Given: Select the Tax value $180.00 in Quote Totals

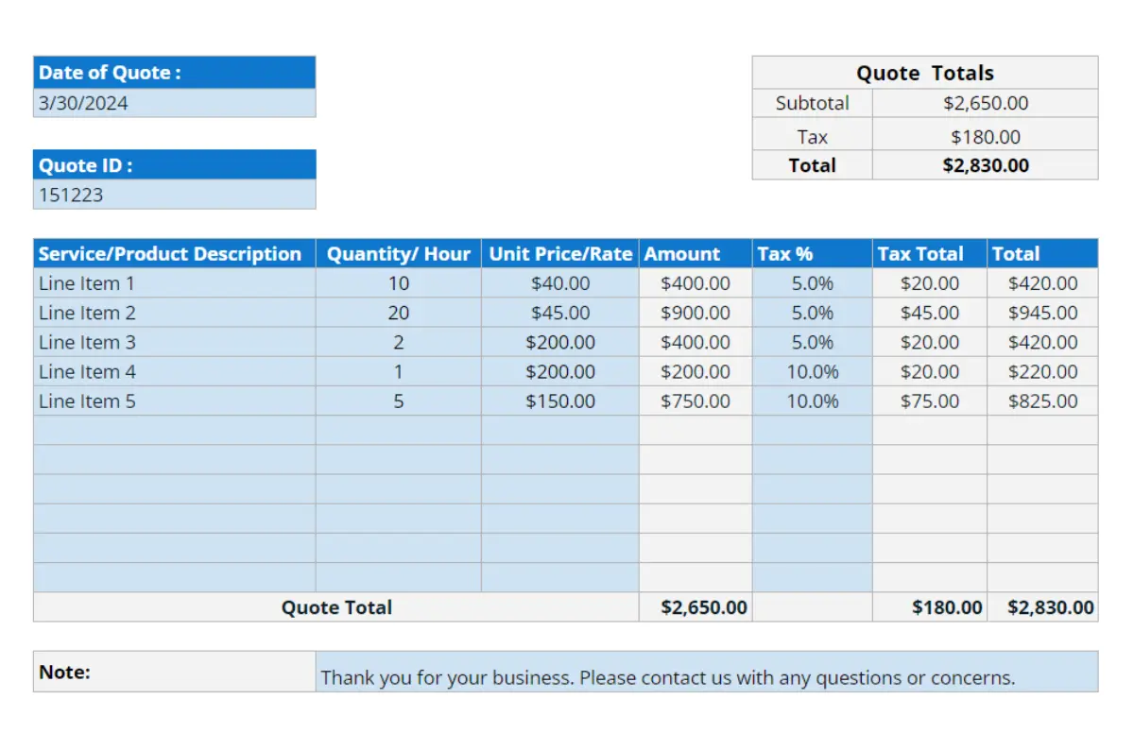Looking at the screenshot, I should (x=986, y=135).
